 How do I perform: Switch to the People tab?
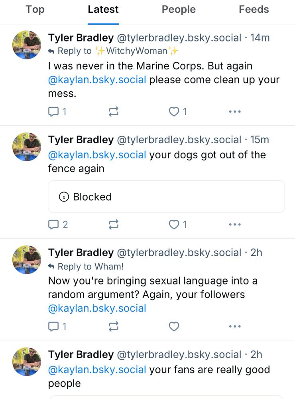[179, 10]
